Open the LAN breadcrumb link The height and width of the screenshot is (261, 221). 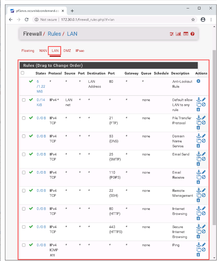pyautogui.click(x=72, y=34)
